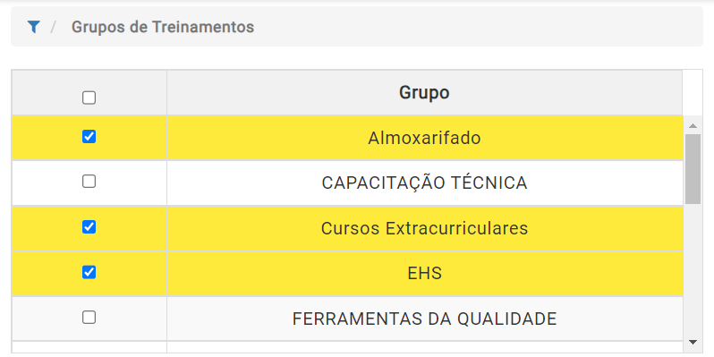Check the CAPACITAÇÃO TÉCNICA checkbox
Viewport: 714px width, 357px height.
[89, 182]
